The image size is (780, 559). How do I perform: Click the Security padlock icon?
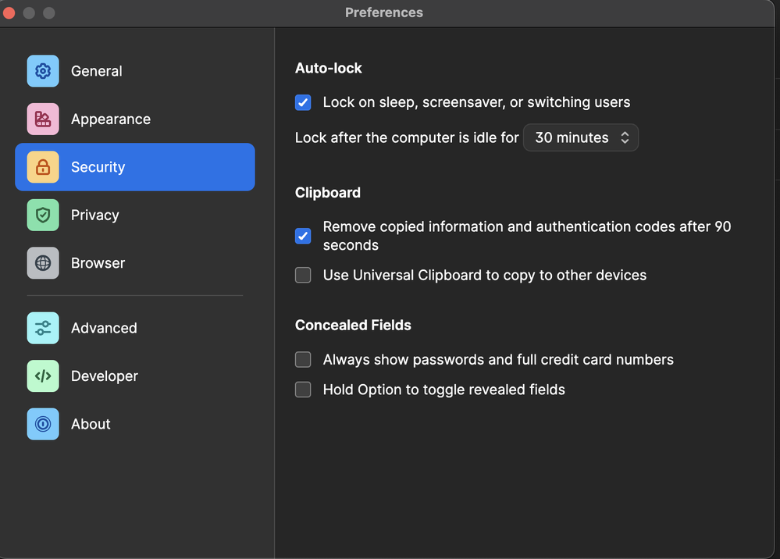(43, 167)
